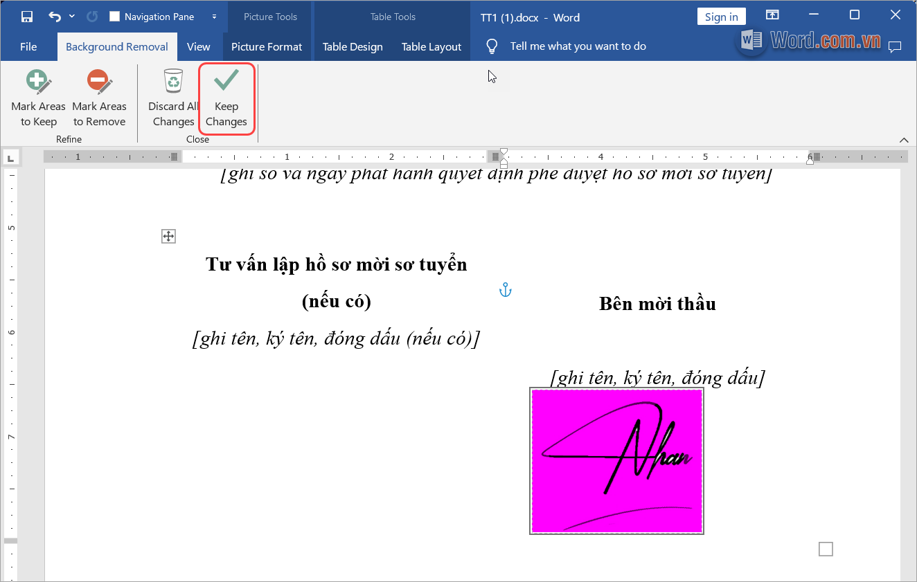This screenshot has width=917, height=582.
Task: Click the anchor icon beside the image
Action: (x=506, y=290)
